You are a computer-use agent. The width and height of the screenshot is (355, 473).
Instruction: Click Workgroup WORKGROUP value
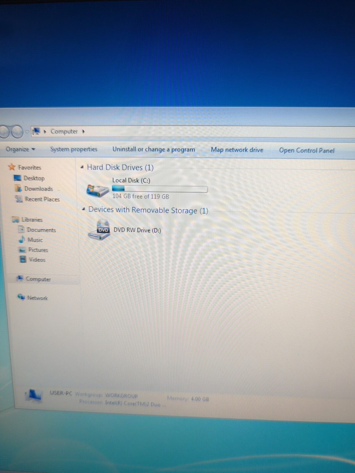point(121,396)
